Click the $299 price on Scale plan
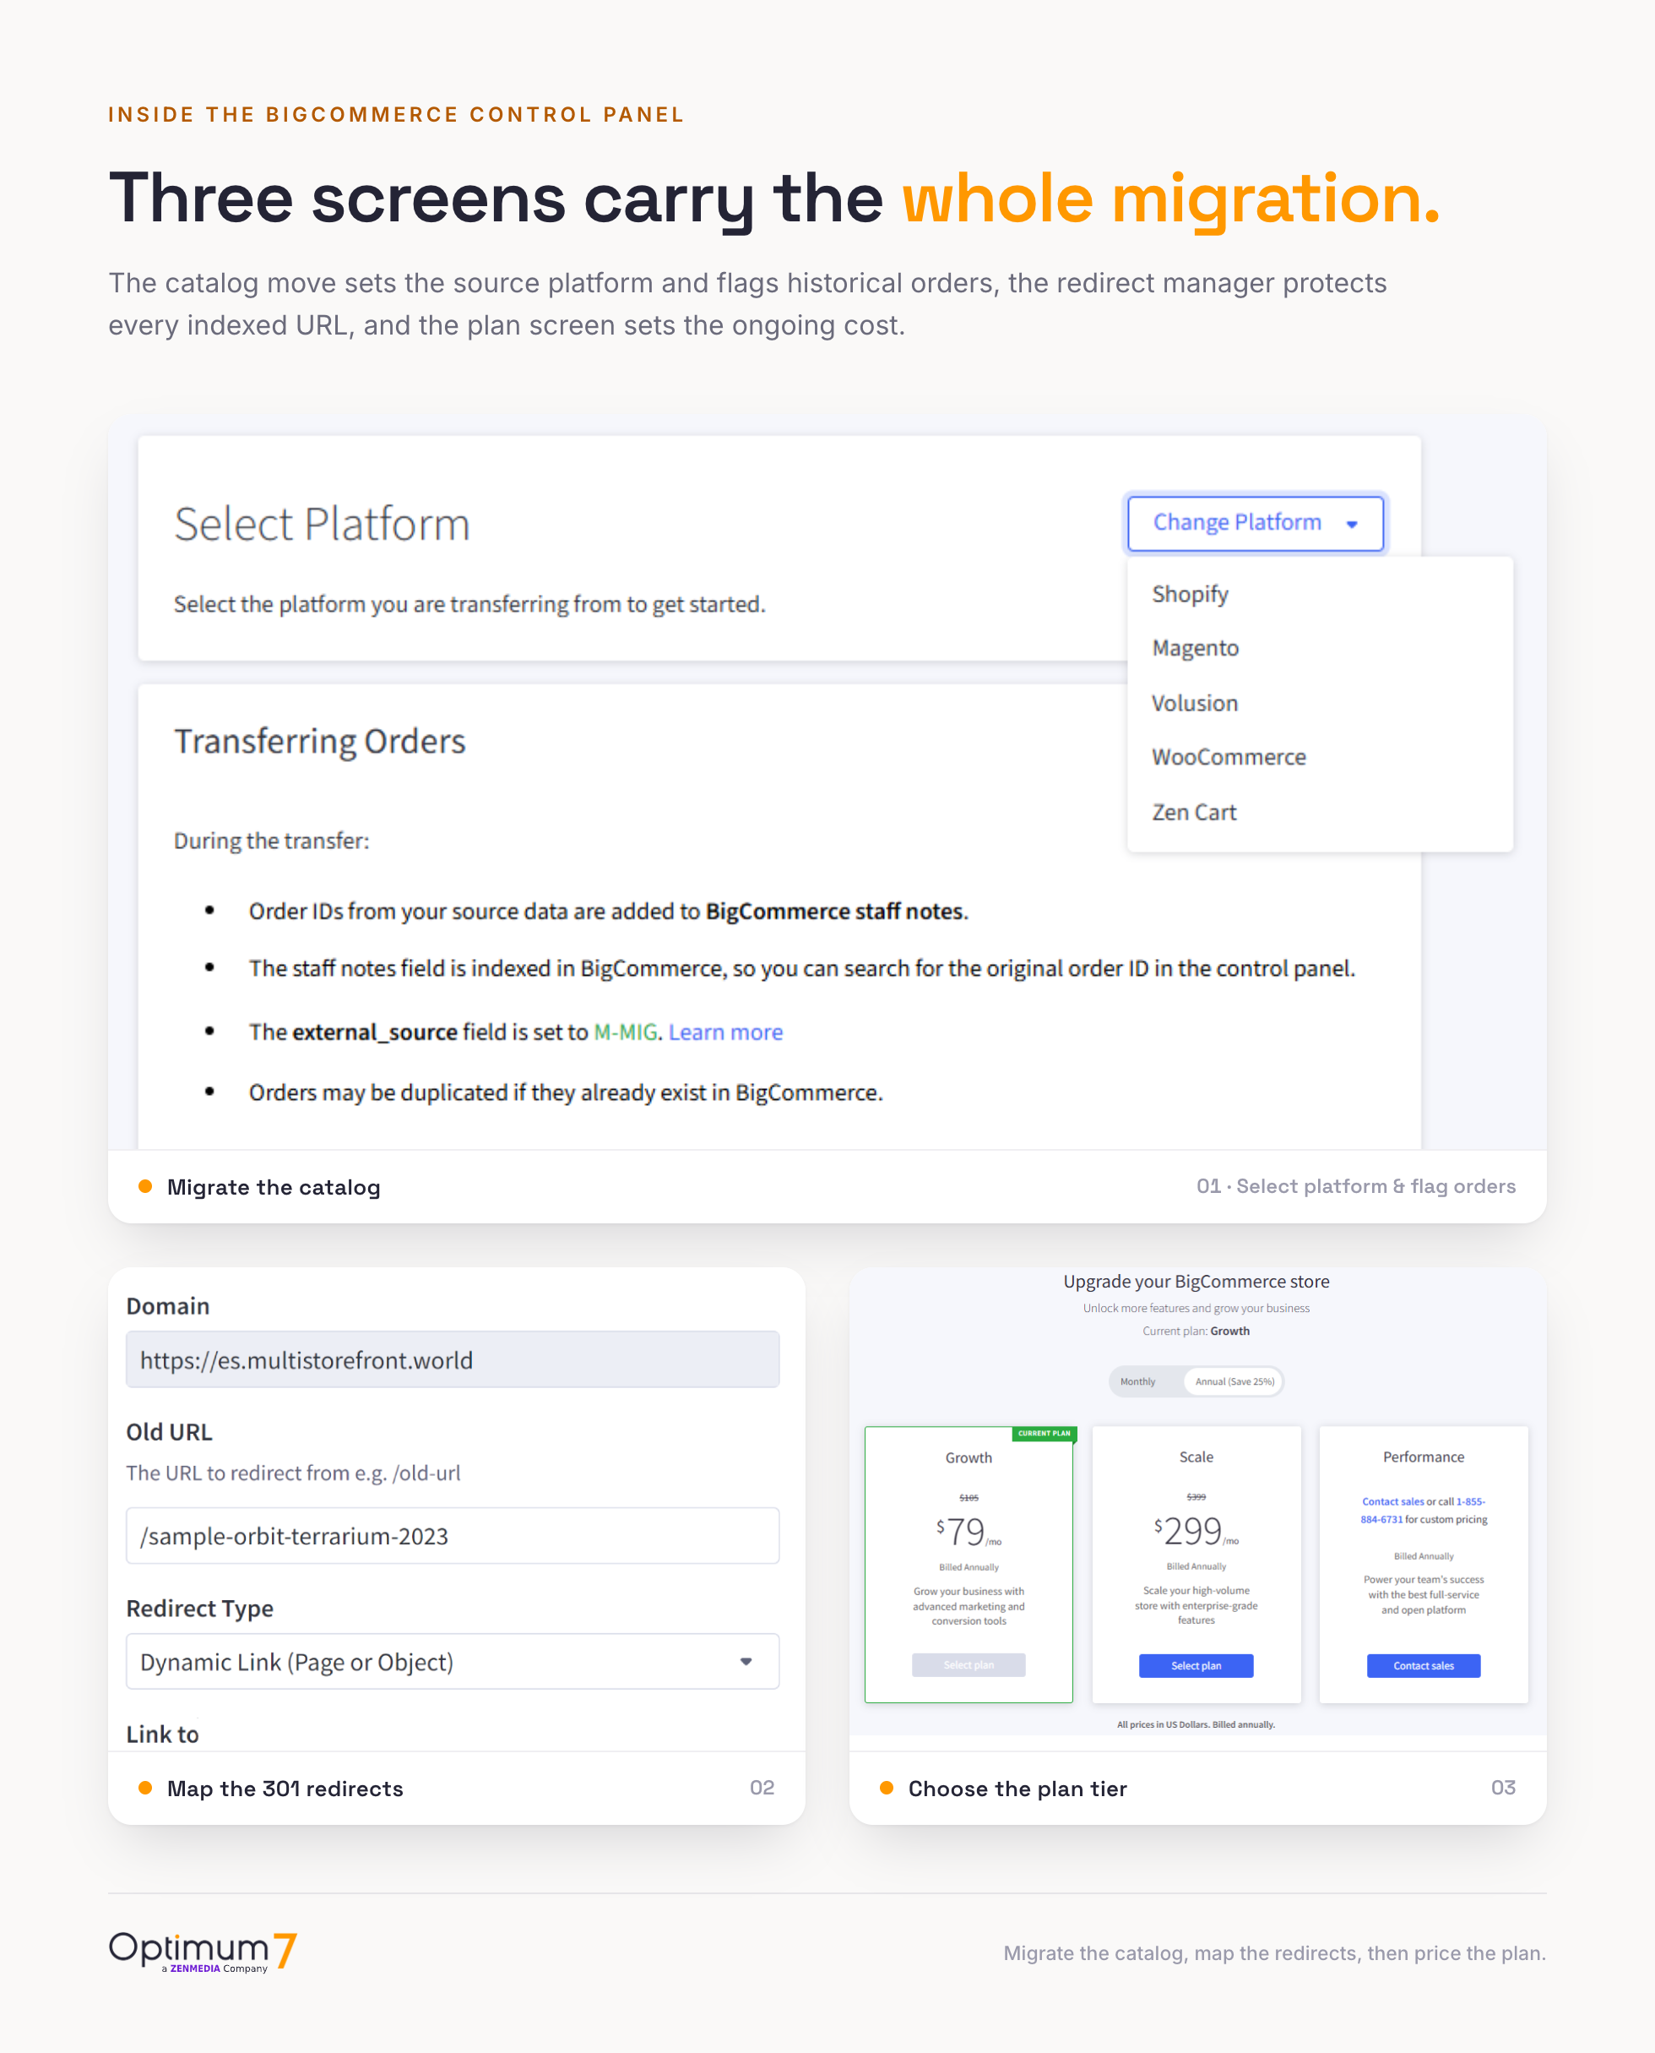The width and height of the screenshot is (1655, 2053). (x=1196, y=1531)
